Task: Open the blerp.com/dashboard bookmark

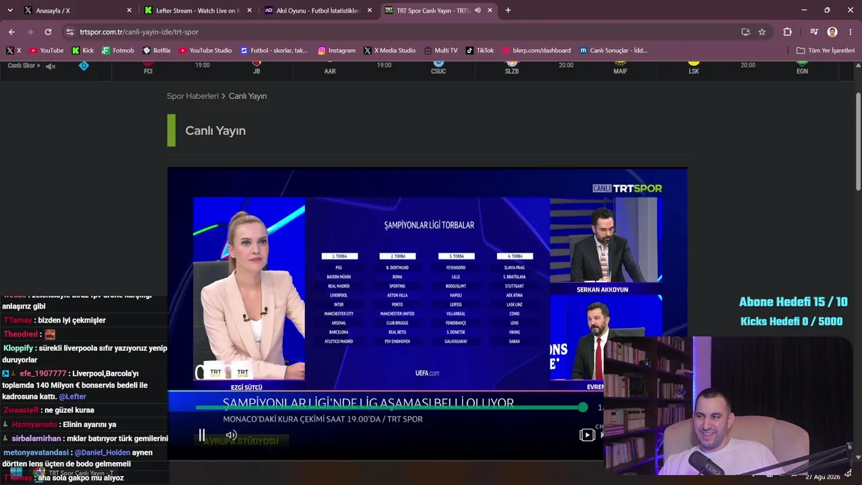Action: [537, 51]
